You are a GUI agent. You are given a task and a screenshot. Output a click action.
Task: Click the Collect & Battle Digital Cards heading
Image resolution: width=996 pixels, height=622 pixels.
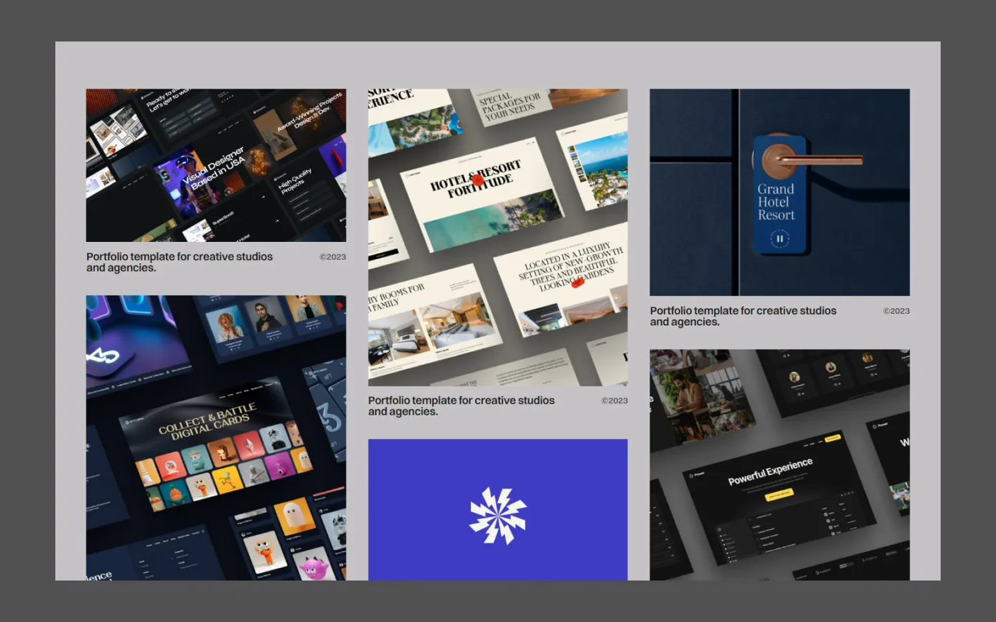click(x=207, y=421)
